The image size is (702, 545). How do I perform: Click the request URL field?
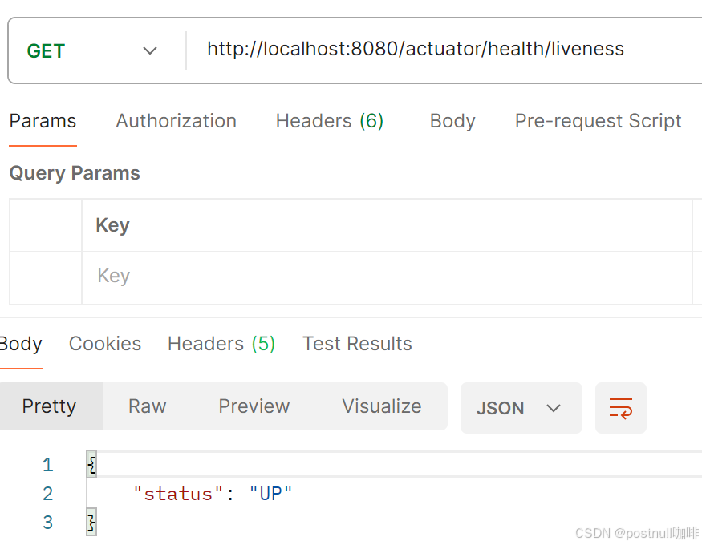pyautogui.click(x=443, y=49)
